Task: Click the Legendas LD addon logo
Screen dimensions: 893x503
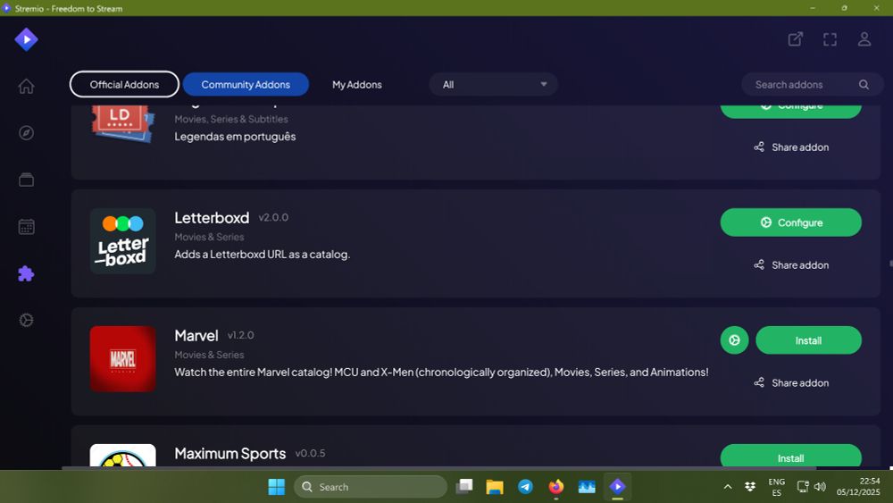Action: [122, 123]
